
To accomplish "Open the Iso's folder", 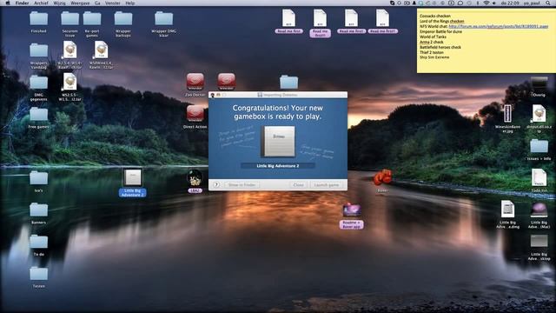I will click(x=38, y=177).
